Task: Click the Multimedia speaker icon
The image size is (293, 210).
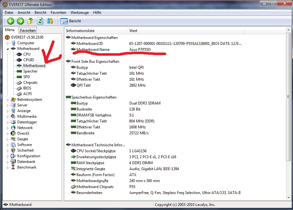Action: [13, 116]
